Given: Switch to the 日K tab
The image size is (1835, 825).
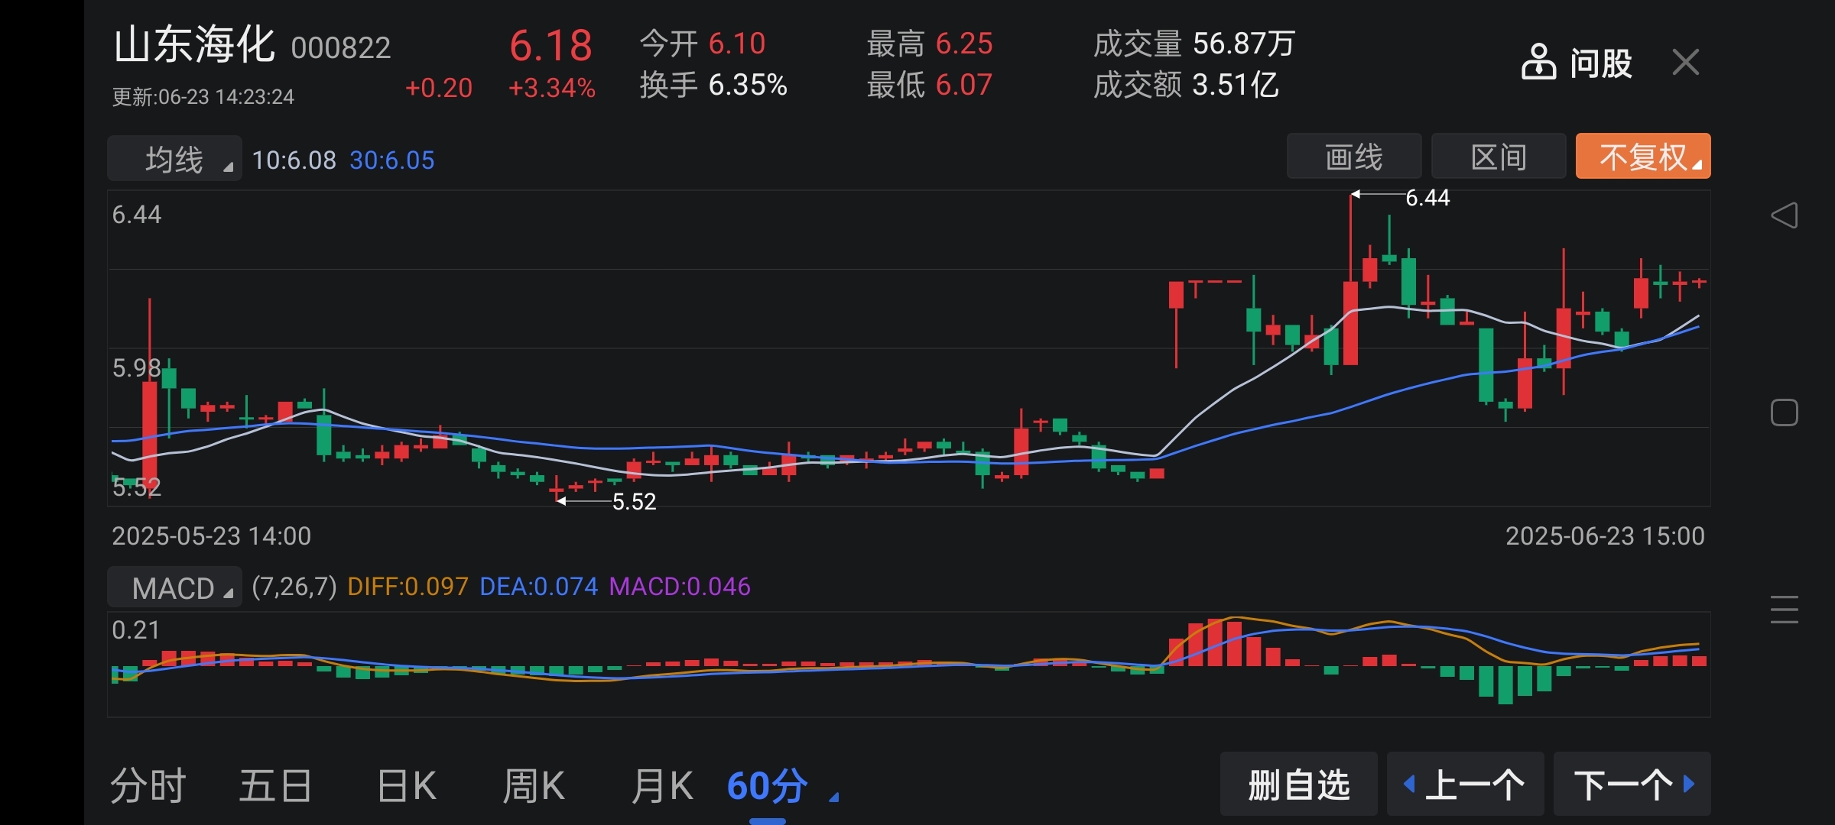Looking at the screenshot, I should pos(407,786).
